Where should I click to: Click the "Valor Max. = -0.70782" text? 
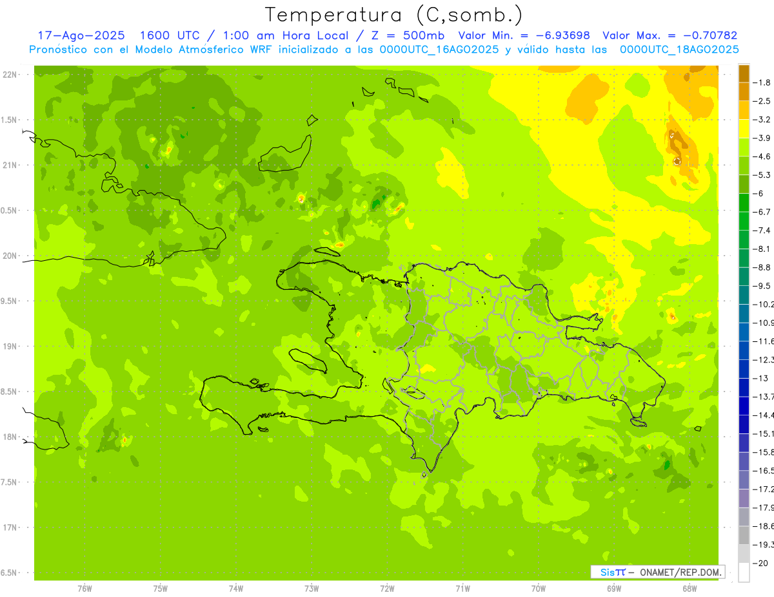670,35
